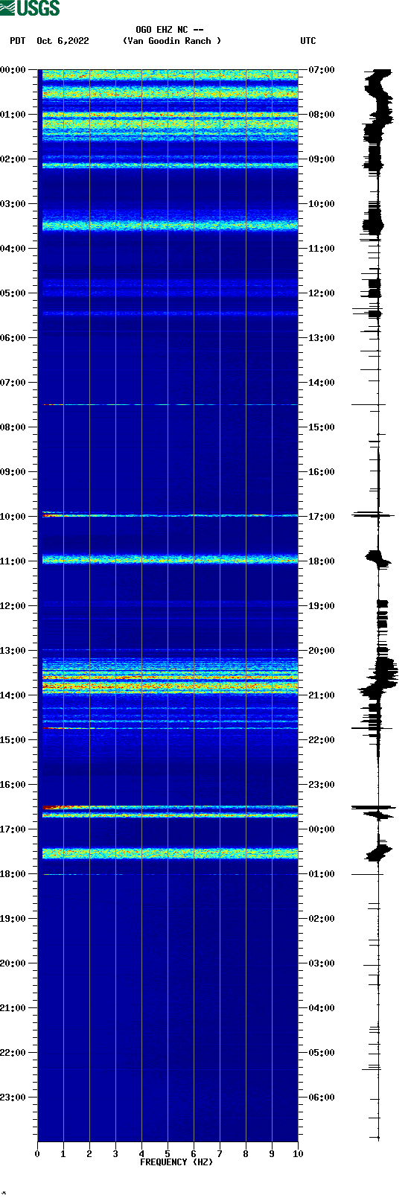Click the 'FREQUENCY (HZ)' axis label

click(x=176, y=1162)
